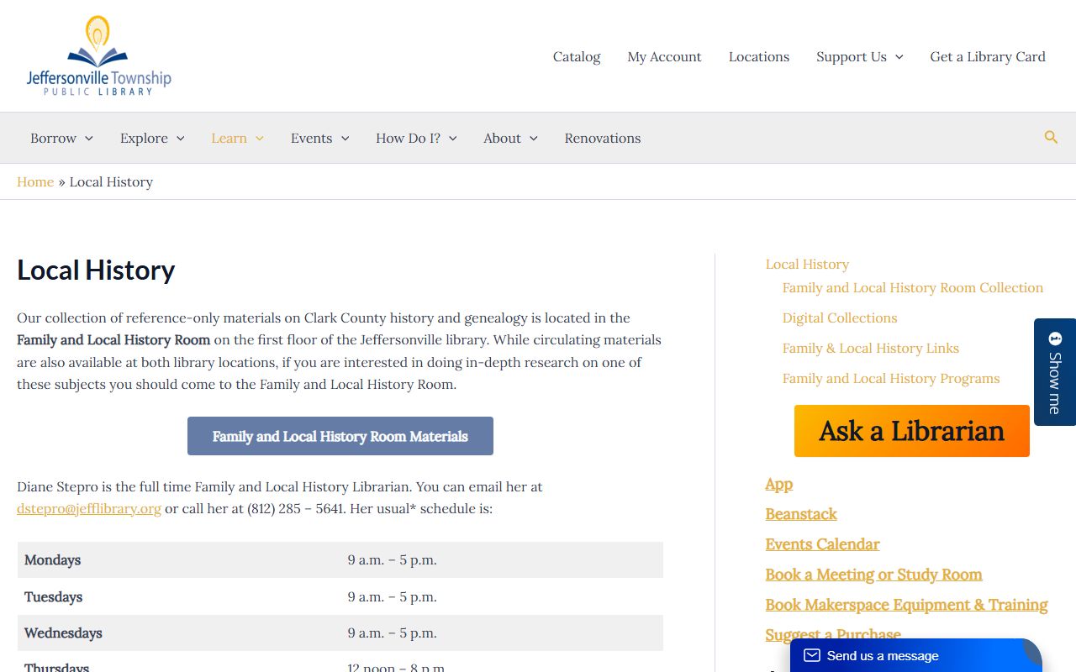Expand the How Do I? menu chevron
The width and height of the screenshot is (1076, 672).
click(x=452, y=139)
